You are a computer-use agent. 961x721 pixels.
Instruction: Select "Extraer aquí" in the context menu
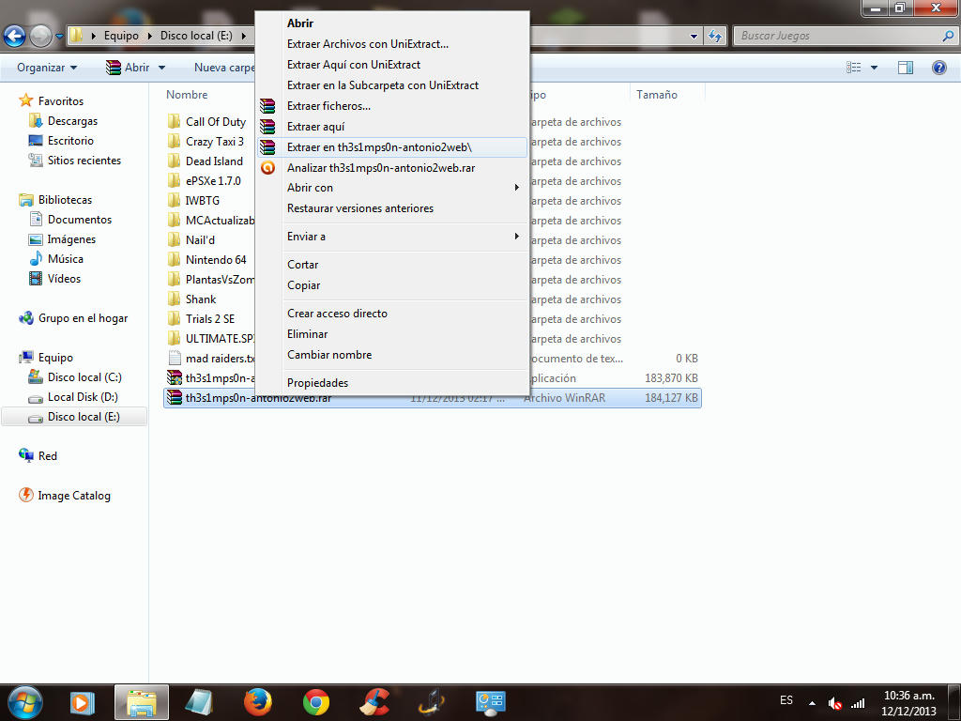click(x=315, y=127)
